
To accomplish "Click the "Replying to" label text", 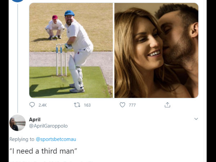I will (22, 139).
